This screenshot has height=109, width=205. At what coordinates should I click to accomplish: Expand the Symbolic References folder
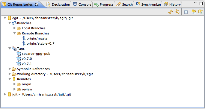[x=10, y=69]
